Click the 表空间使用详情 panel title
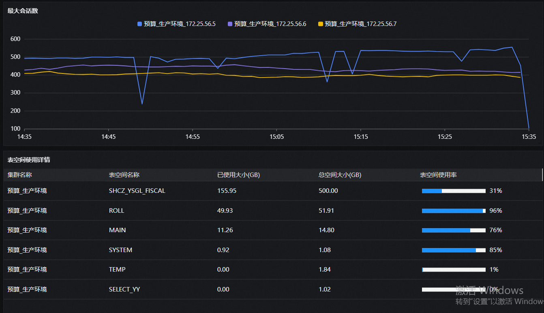This screenshot has height=313, width=544. coord(29,160)
